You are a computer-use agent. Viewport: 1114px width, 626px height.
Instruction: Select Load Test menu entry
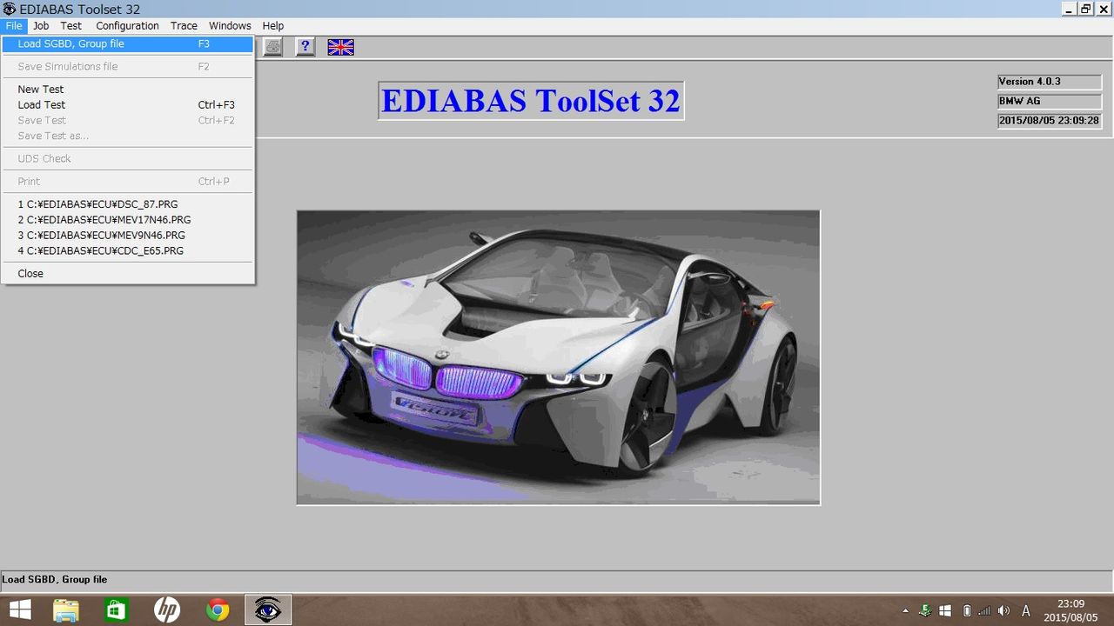tap(128, 104)
